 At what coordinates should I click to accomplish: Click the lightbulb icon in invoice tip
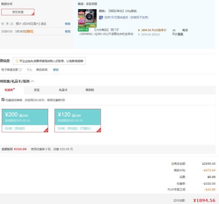[17, 61]
